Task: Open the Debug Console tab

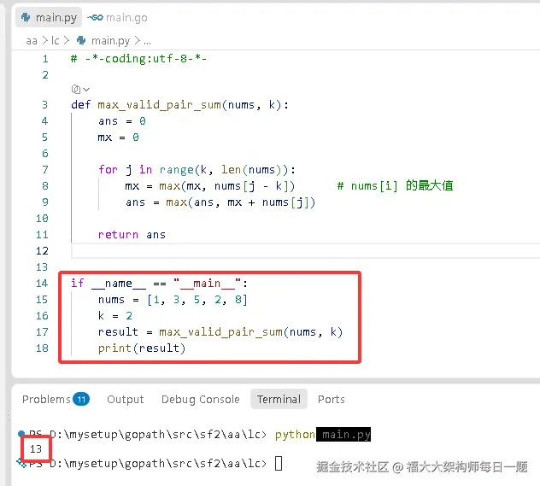Action: pyautogui.click(x=201, y=399)
